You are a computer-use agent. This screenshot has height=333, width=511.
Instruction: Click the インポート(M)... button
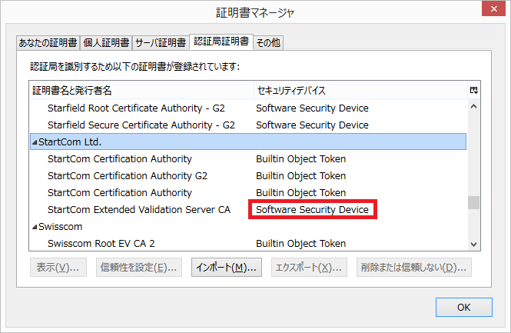[x=227, y=268]
